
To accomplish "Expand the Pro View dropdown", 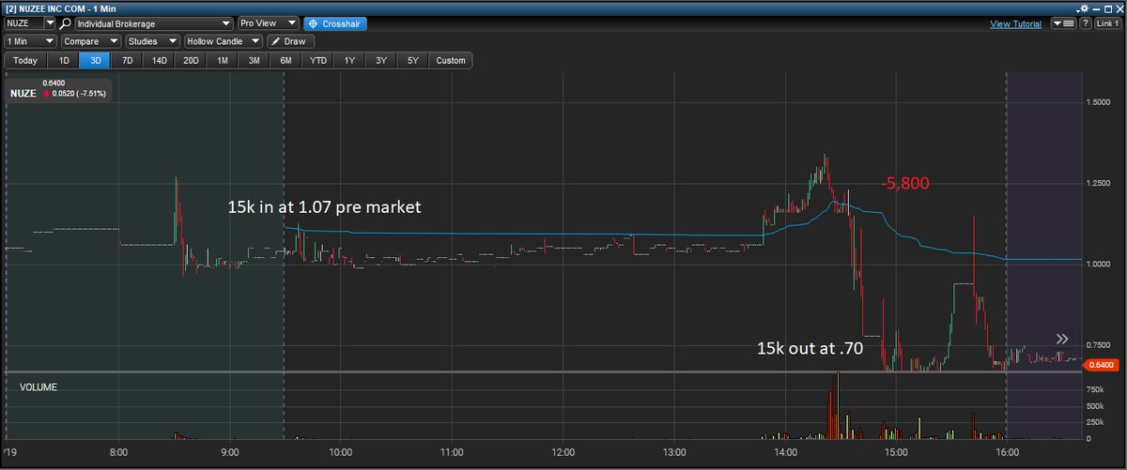I will coord(268,23).
